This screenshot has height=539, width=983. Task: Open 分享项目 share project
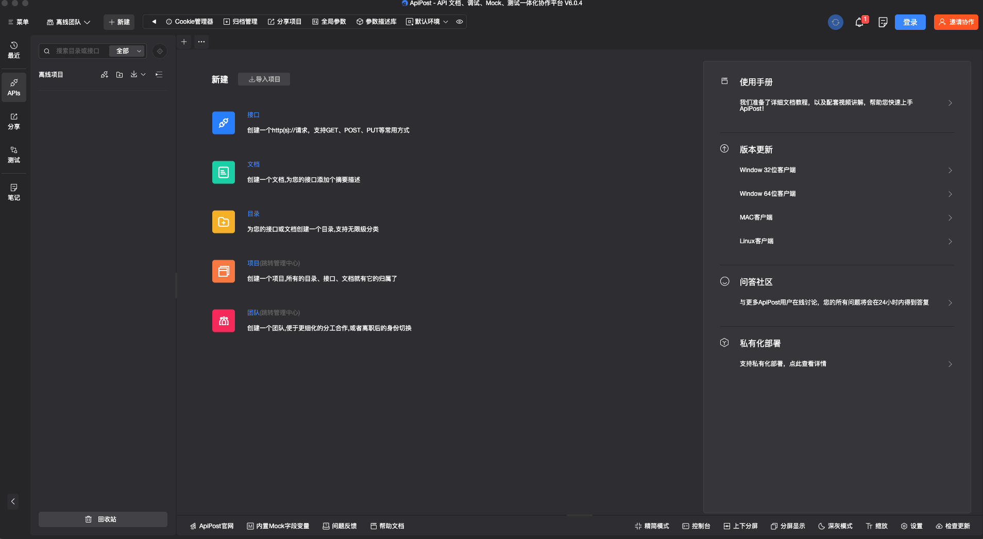[x=284, y=22]
